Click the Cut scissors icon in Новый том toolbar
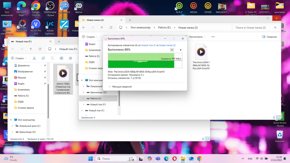Screen dimensions: 290x163 (x=34, y=58)
